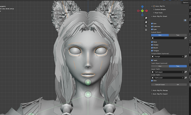The height and width of the screenshot is (115, 191).
Task: Uncheck the Eyebrows checkbox
Action: 152,26
